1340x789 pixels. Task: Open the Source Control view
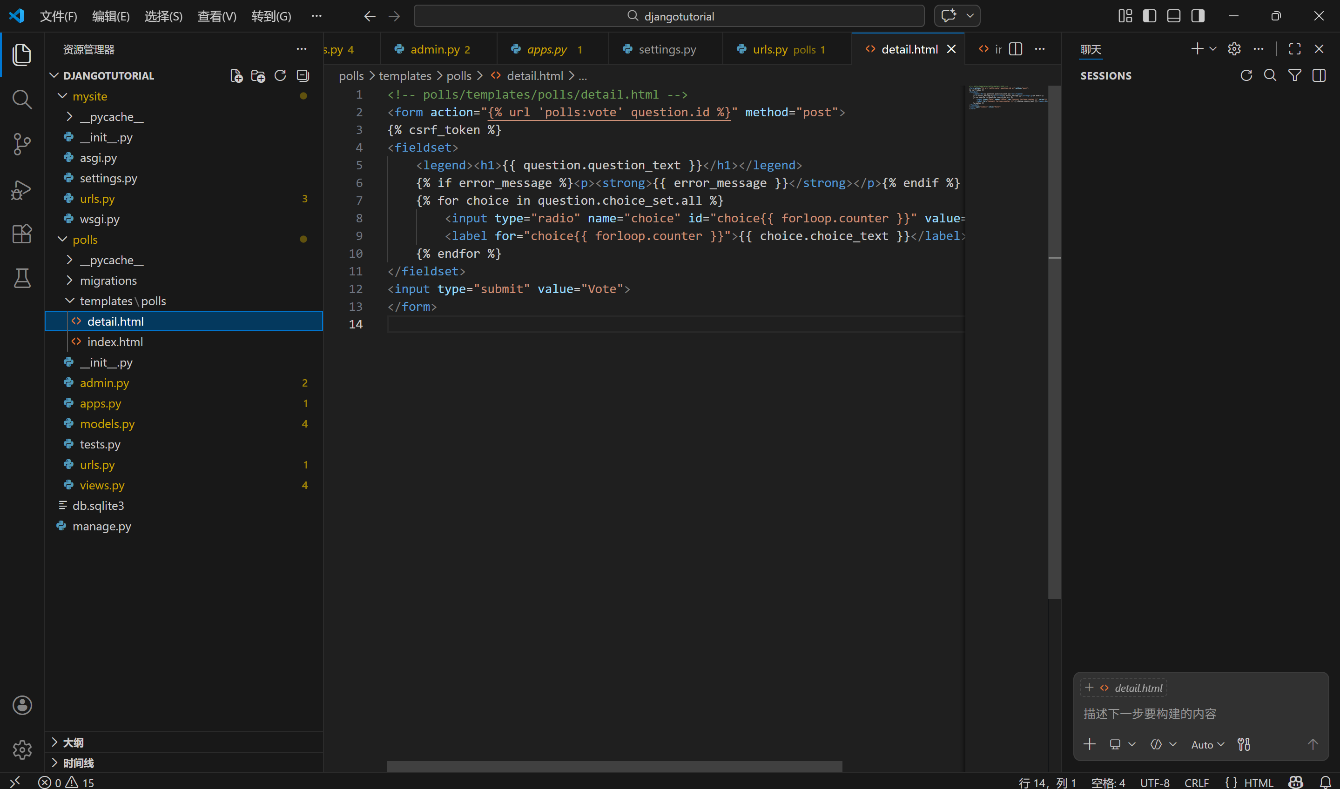22,144
